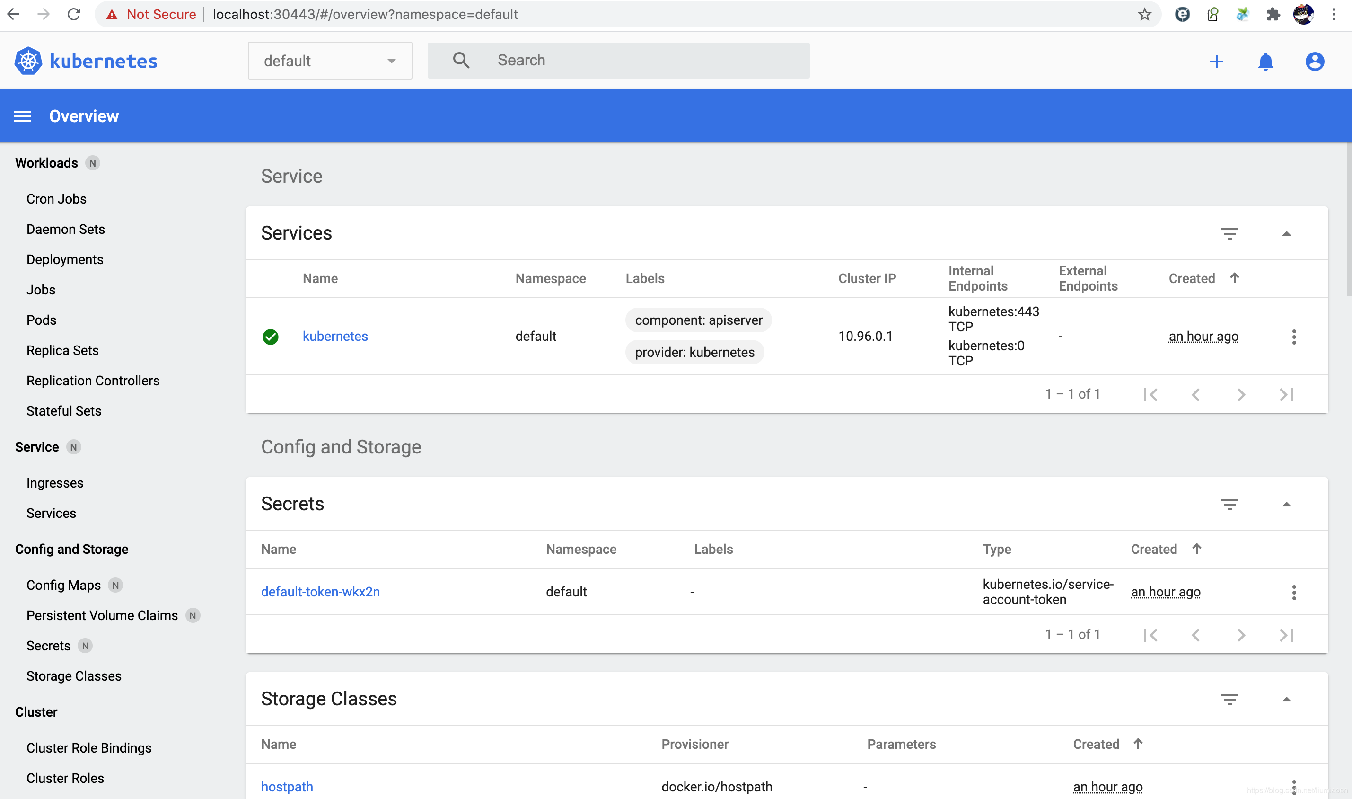The height and width of the screenshot is (799, 1352).
Task: Open the notifications bell
Action: click(x=1265, y=62)
